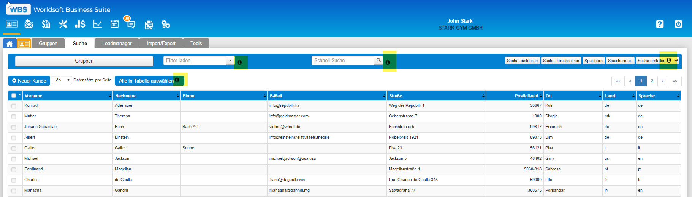This screenshot has width=692, height=197.
Task: Click into the Schnell-Suche input field
Action: (343, 61)
